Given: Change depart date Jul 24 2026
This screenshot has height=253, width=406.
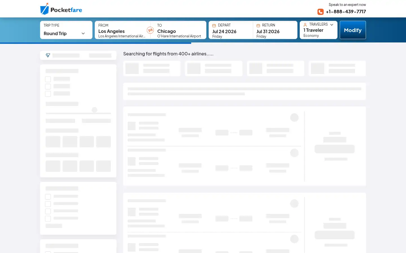Looking at the screenshot, I should point(231,30).
